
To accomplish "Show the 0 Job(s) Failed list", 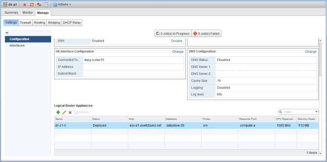I will click(206, 34).
